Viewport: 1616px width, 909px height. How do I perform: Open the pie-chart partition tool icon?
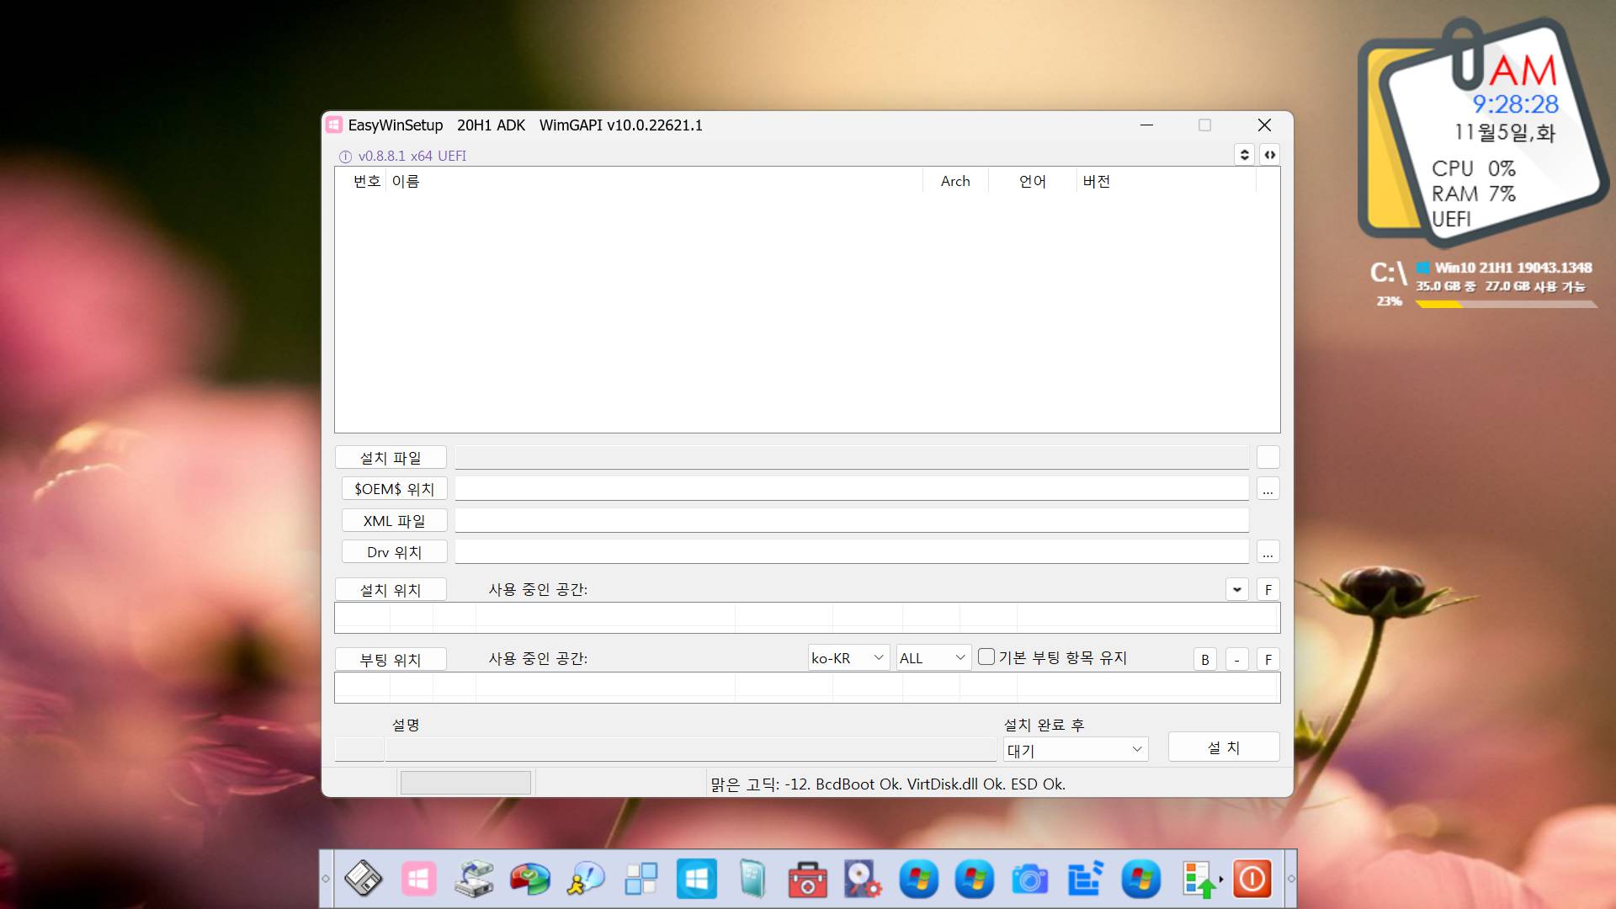pos(529,880)
